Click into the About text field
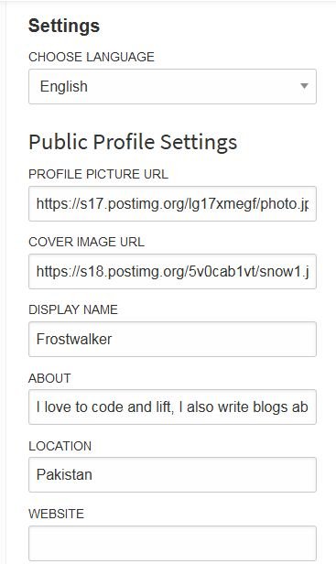 click(x=172, y=407)
